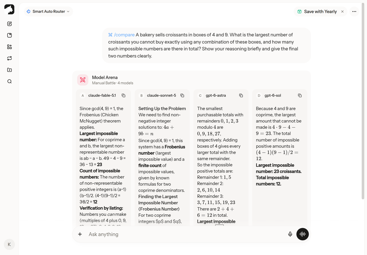Open the three-dot more options menu
Screen dimensions: 367x255
pos(354,11)
